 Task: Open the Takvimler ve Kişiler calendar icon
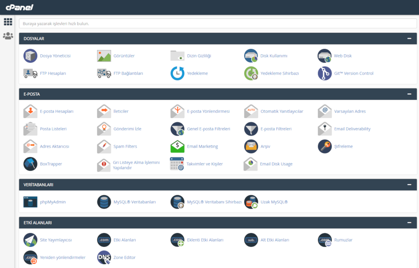click(177, 164)
